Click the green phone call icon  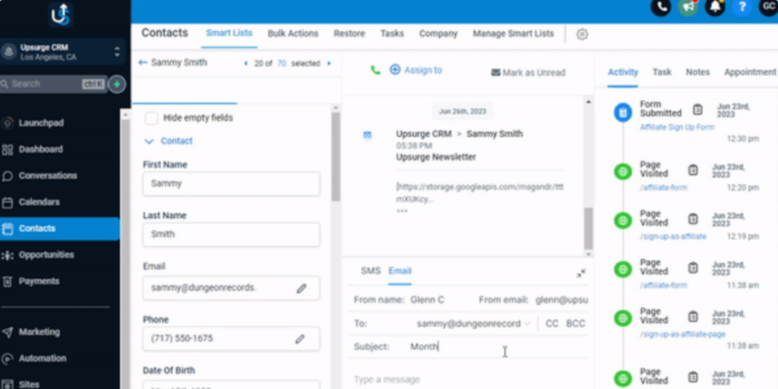click(375, 71)
